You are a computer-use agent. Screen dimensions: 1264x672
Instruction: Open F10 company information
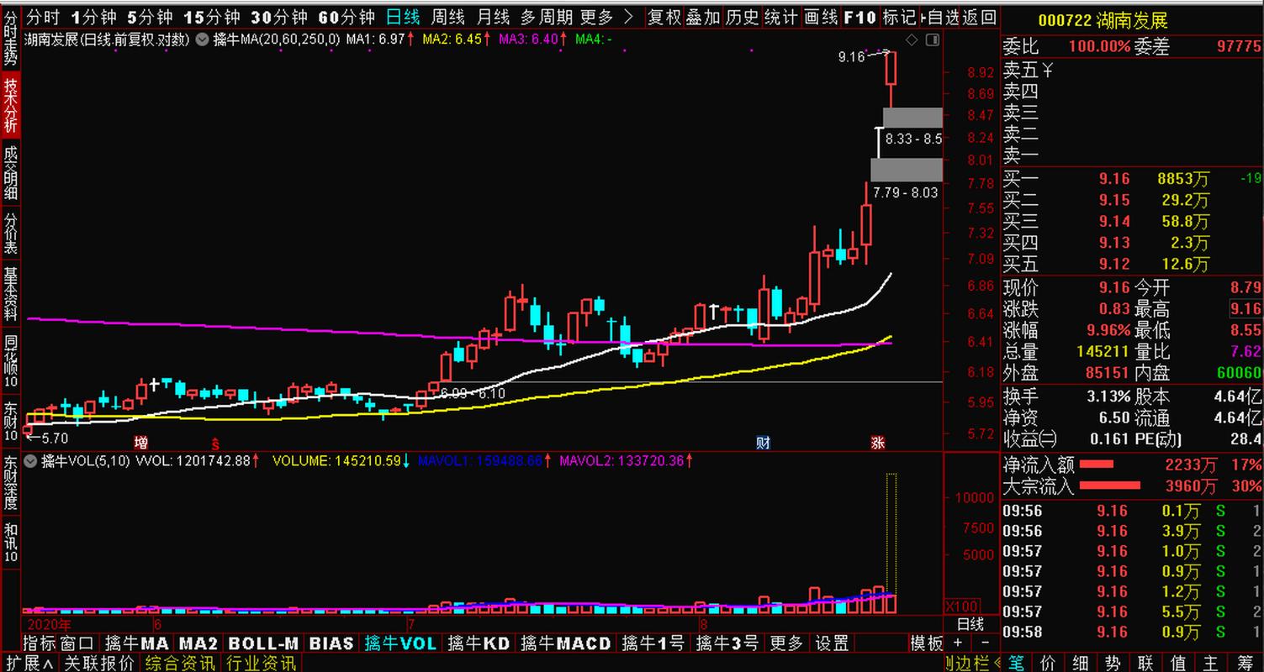point(859,17)
